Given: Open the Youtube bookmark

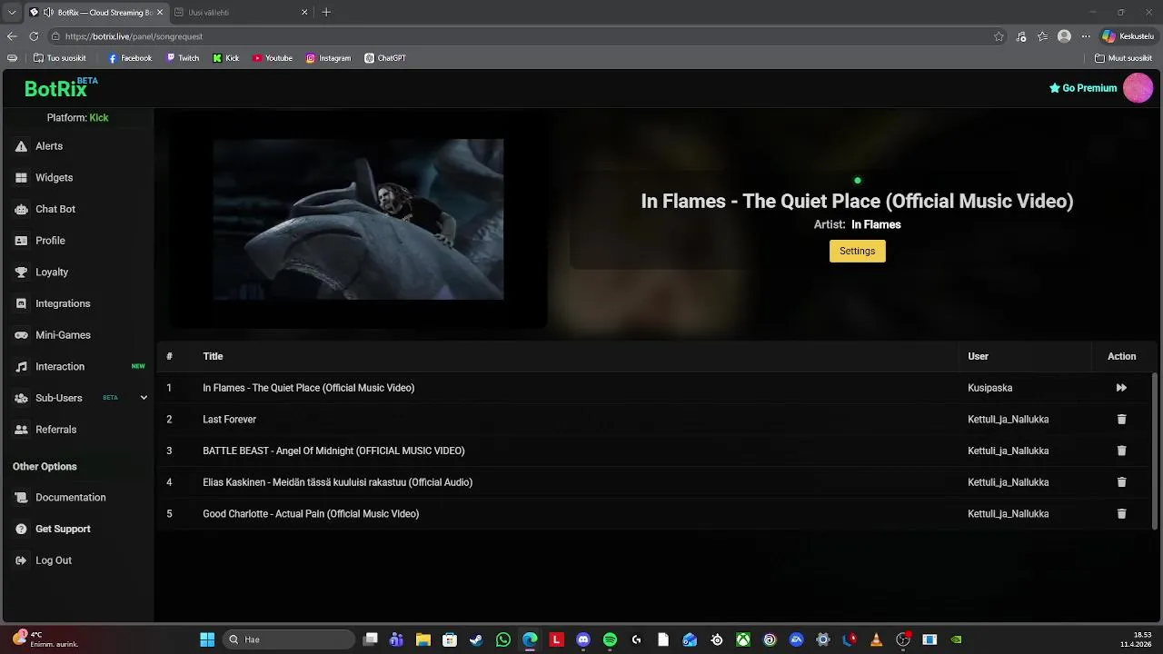Looking at the screenshot, I should pos(273,58).
